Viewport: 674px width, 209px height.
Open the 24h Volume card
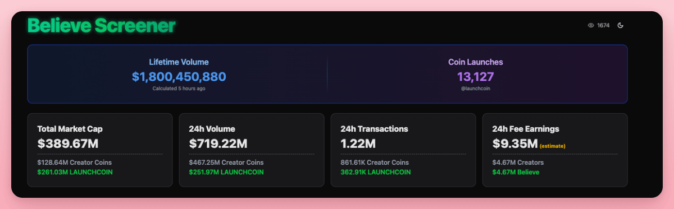tap(252, 150)
